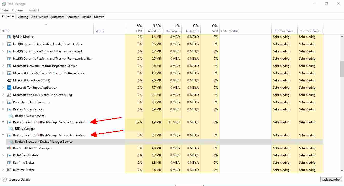Click the gear icon beside BTDevManager

click(x=11, y=129)
